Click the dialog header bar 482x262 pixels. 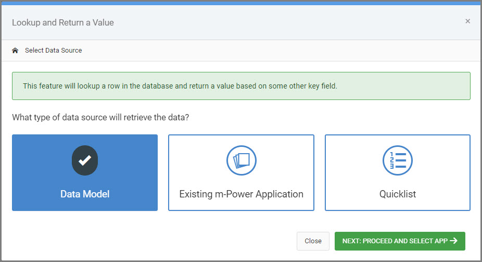[242, 22]
